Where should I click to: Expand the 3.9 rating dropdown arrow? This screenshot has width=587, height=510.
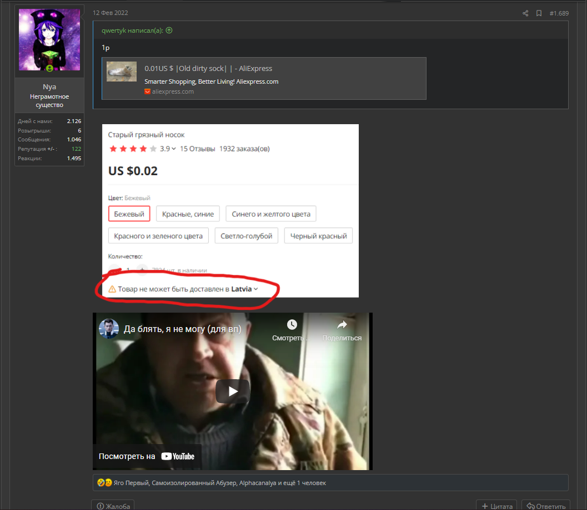174,149
